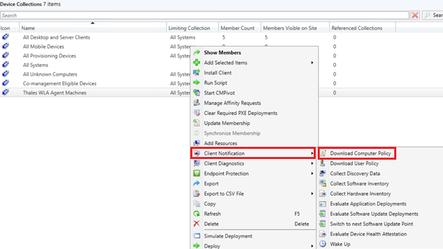Image resolution: width=443 pixels, height=249 pixels.
Task: Click the Members Visible on Site header
Action: point(295,28)
